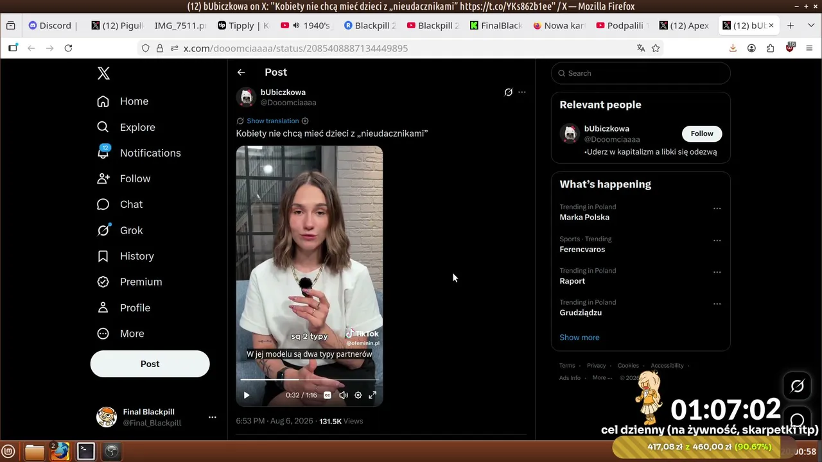Open the Privacy footer link
822x462 pixels.
click(x=596, y=366)
